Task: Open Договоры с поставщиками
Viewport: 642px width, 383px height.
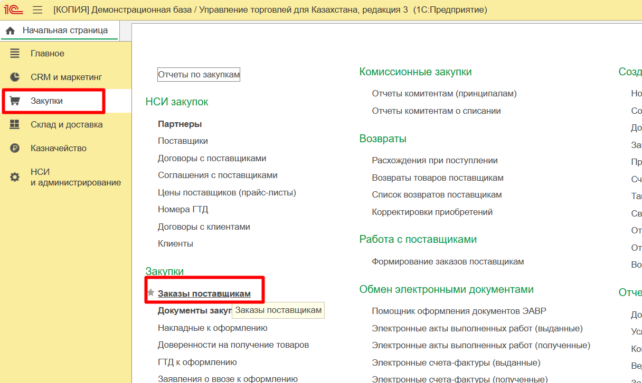Action: point(212,158)
